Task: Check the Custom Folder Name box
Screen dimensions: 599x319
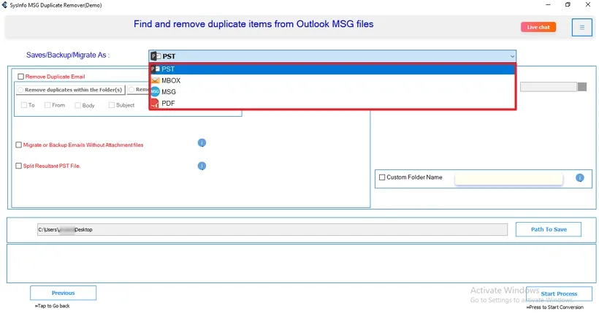Action: (x=382, y=177)
